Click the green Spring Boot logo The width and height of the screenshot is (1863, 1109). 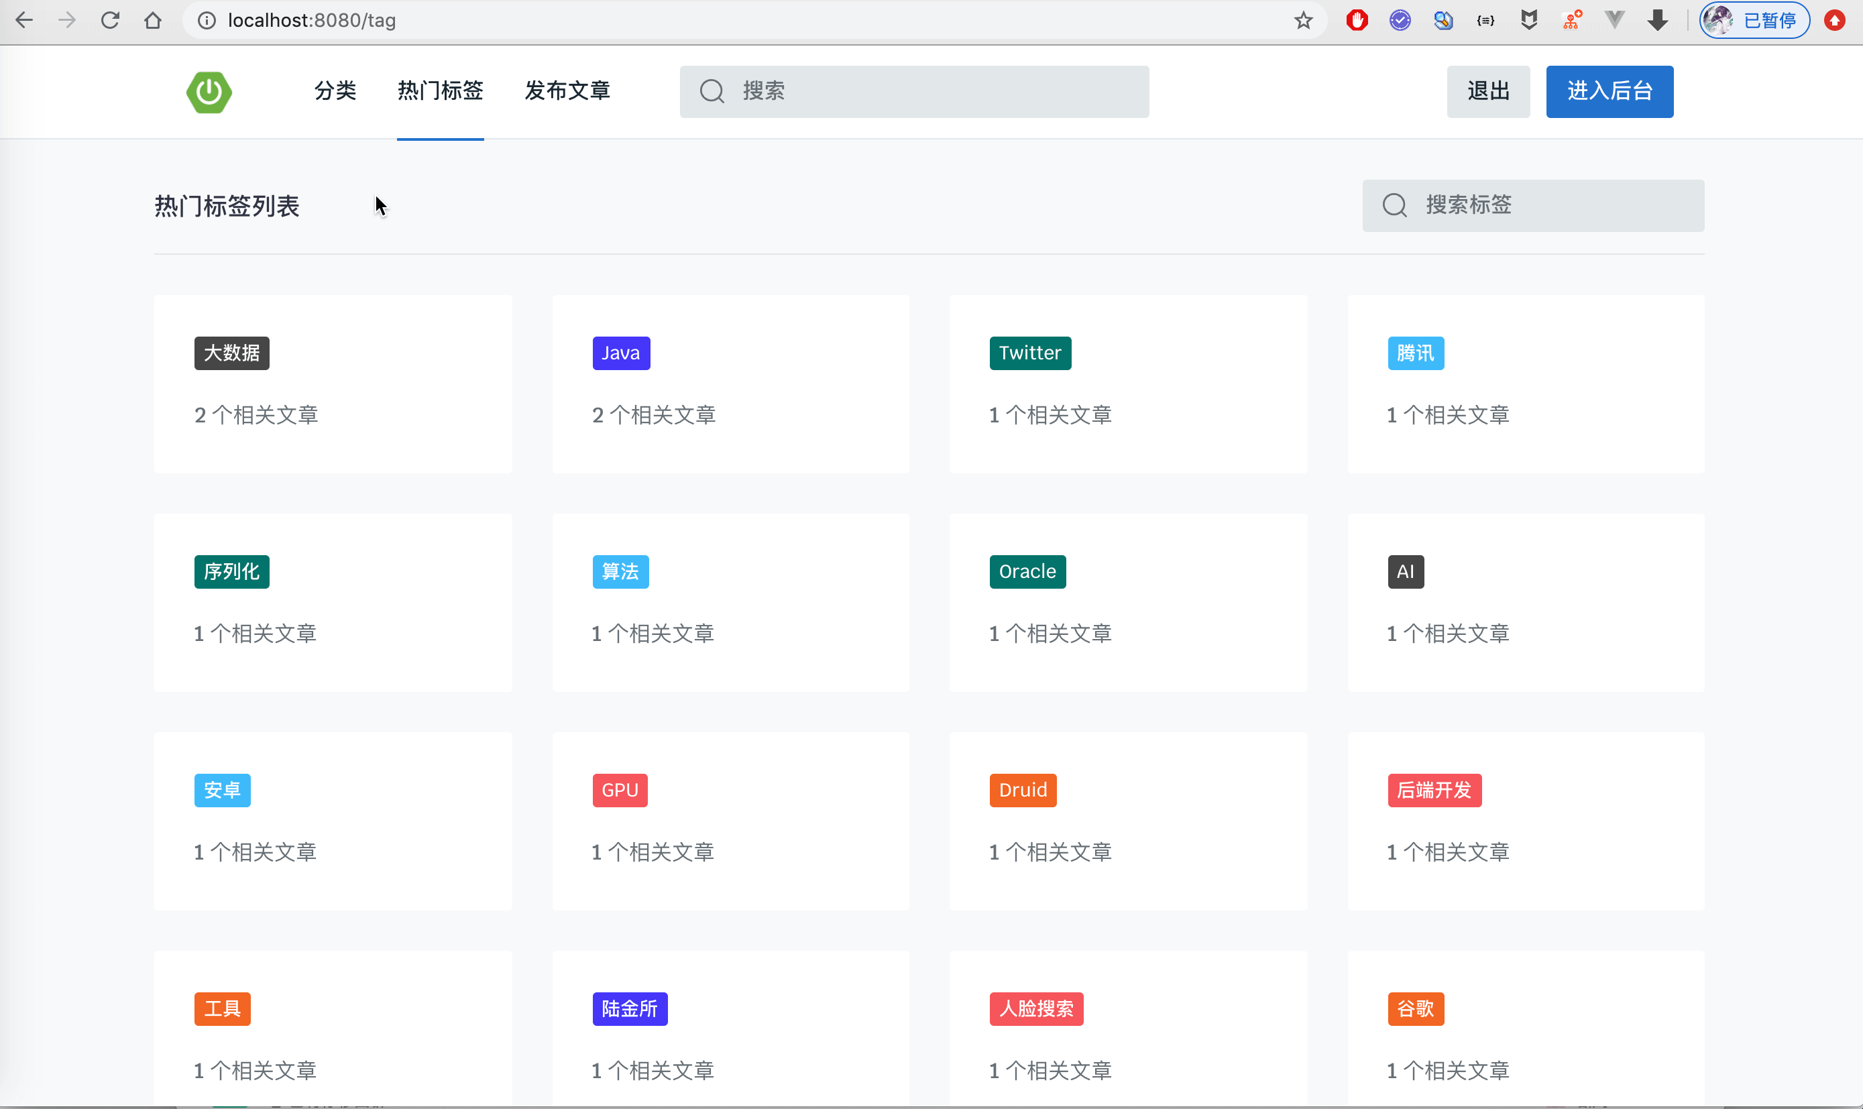point(209,92)
